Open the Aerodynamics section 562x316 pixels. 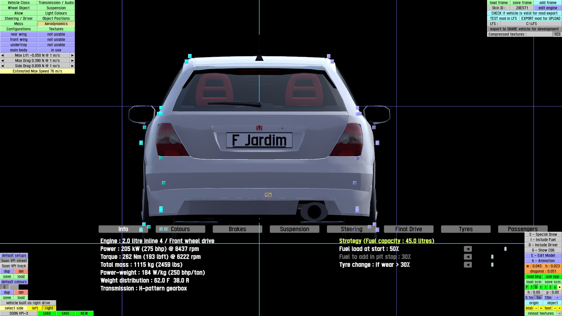click(x=56, y=24)
